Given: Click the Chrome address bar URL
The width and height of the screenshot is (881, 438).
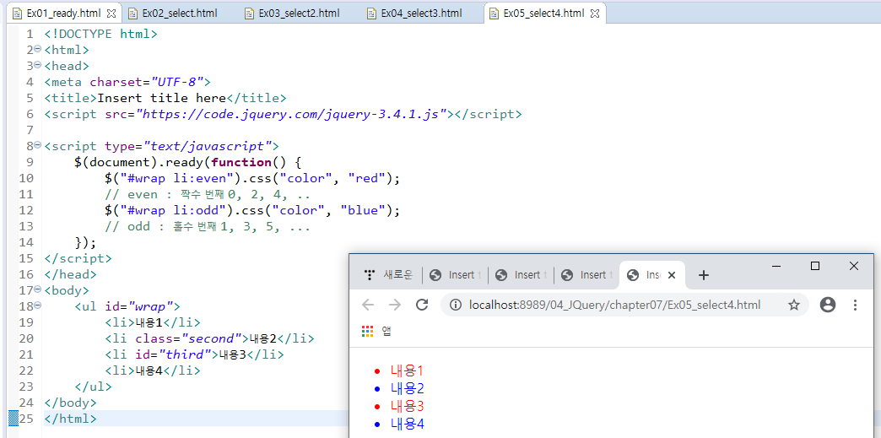Looking at the screenshot, I should point(614,305).
